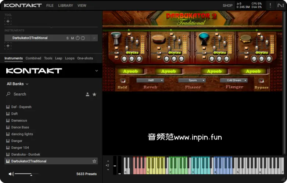
Task: Switch to the Tools tab
Action: [x=48, y=58]
